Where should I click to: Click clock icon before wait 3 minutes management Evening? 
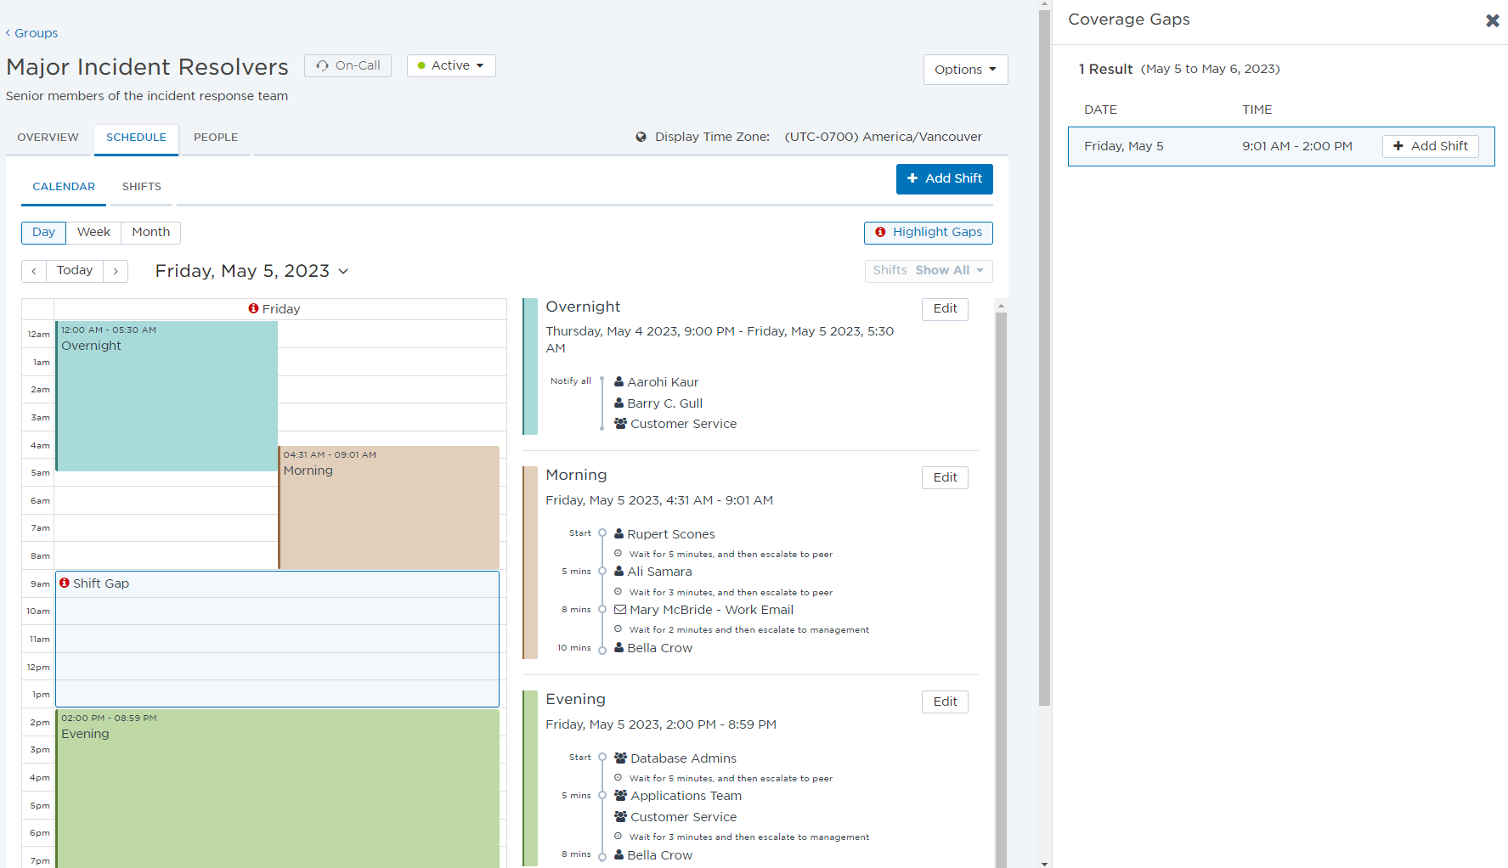[x=618, y=837]
